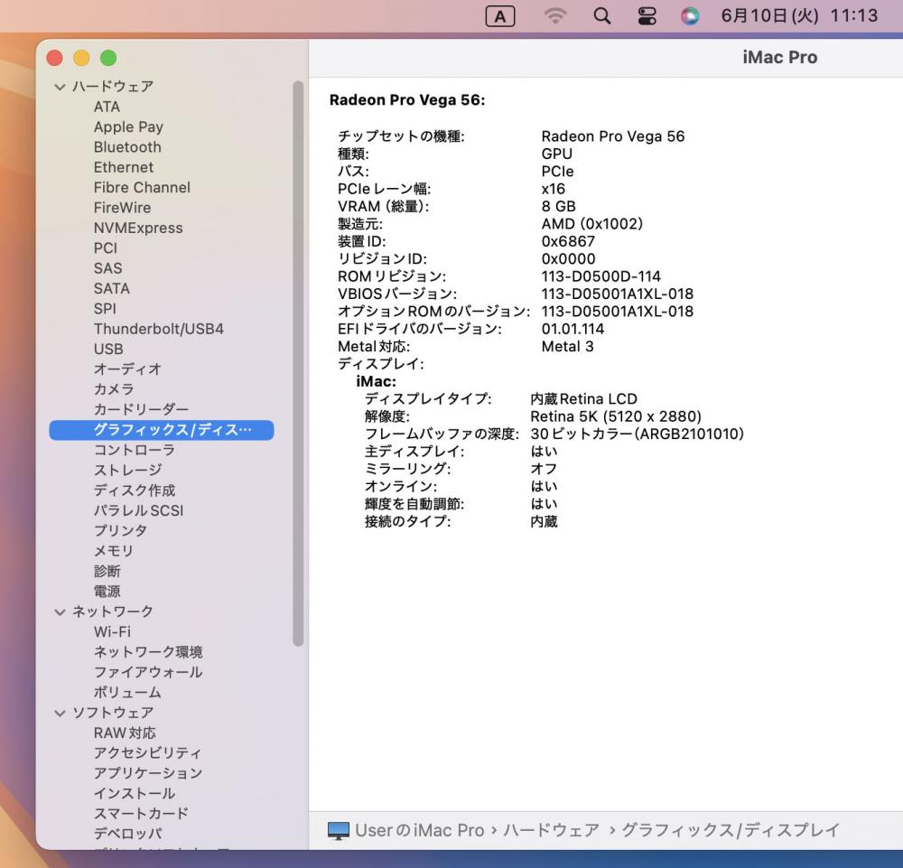This screenshot has height=868, width=903.
Task: Select アクセシビリティ in the sidebar
Action: pos(148,753)
